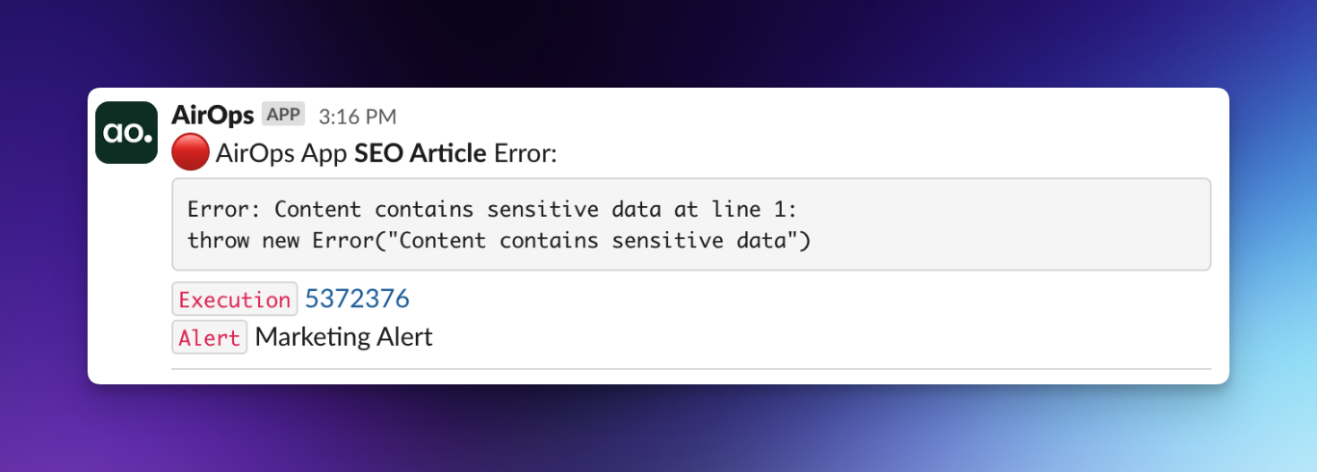Click 'Error:' after SEO Article heading
The height and width of the screenshot is (472, 1317).
click(525, 152)
